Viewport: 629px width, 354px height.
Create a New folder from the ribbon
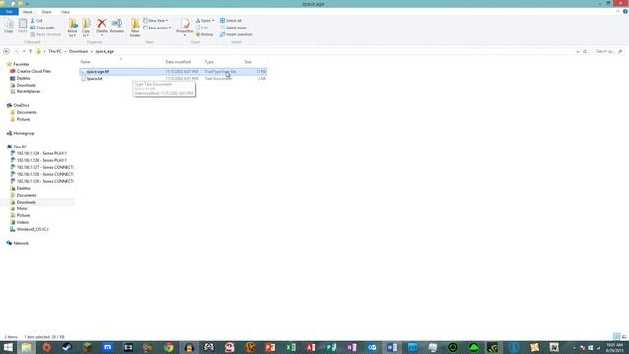click(135, 28)
